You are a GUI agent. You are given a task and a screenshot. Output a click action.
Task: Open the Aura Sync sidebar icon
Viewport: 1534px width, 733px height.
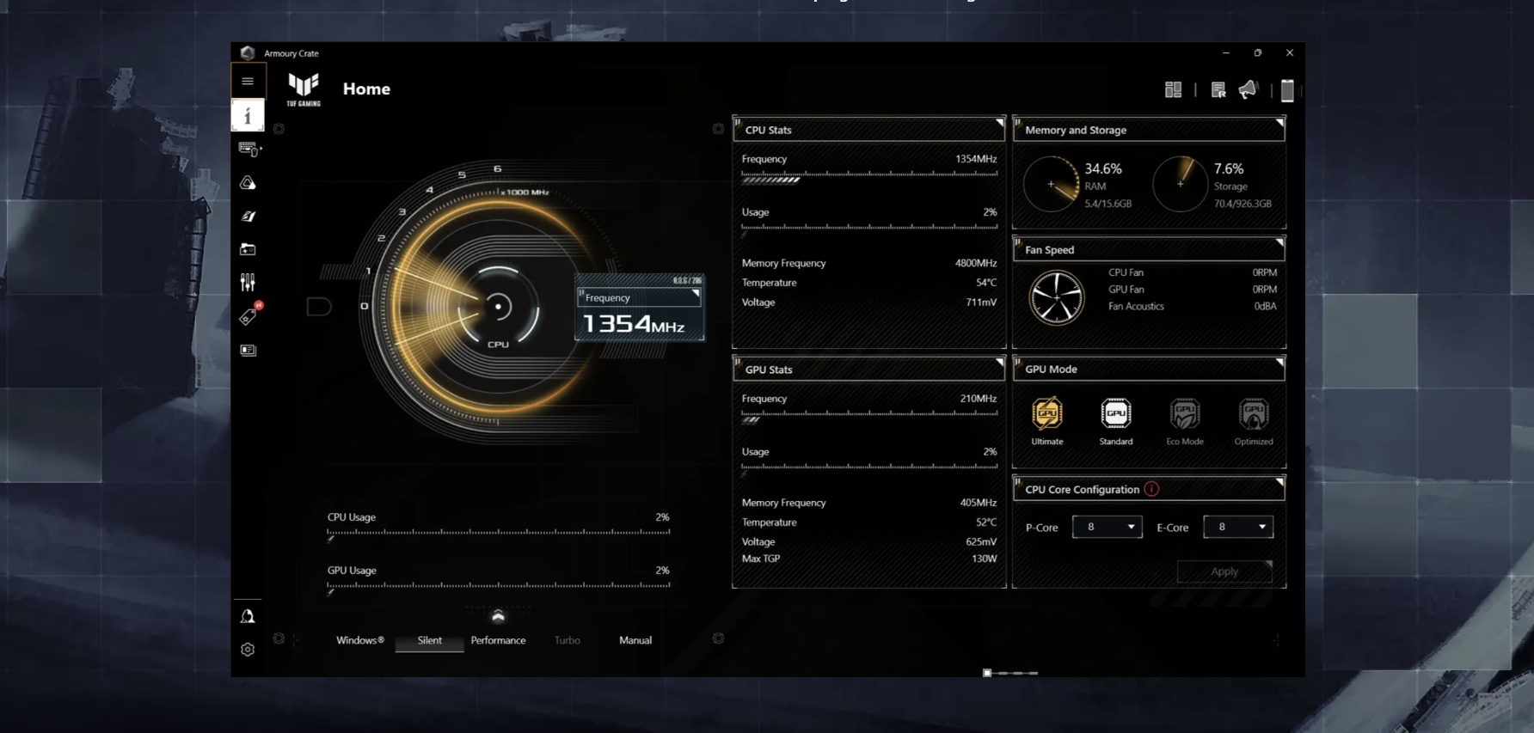point(248,183)
